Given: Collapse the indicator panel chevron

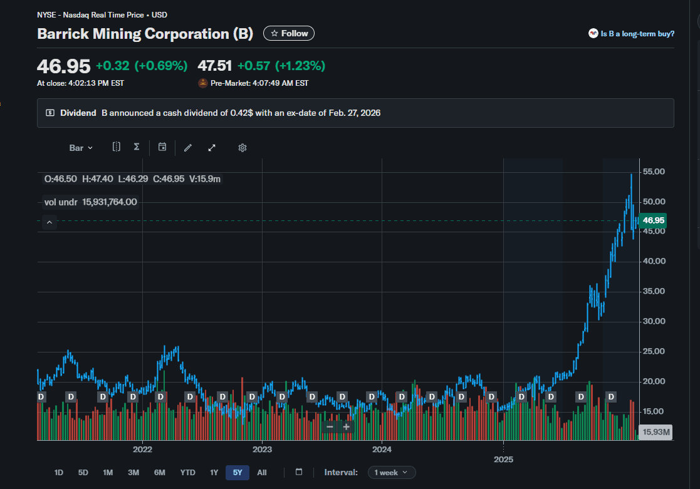Looking at the screenshot, I should tap(50, 222).
